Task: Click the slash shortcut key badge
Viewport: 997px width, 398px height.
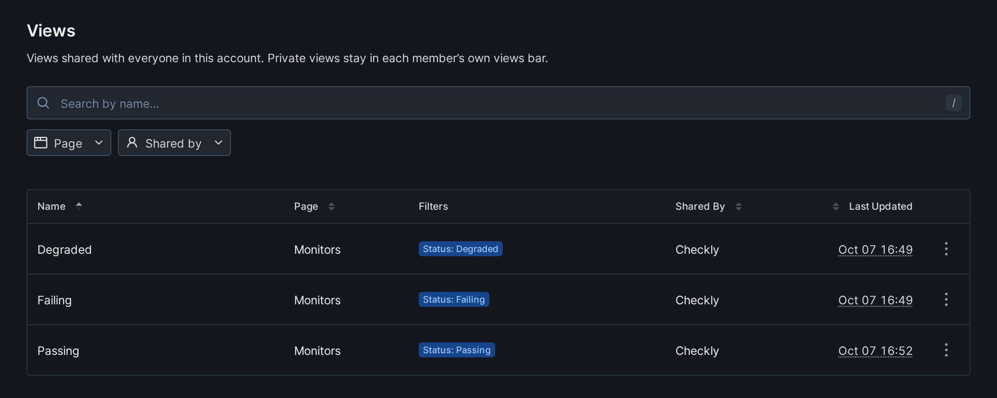Action: [953, 103]
